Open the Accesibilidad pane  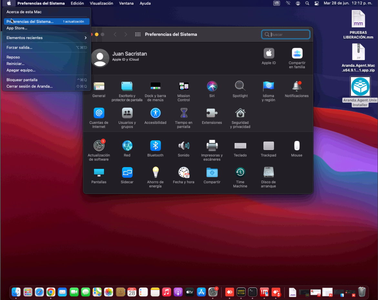(x=155, y=113)
